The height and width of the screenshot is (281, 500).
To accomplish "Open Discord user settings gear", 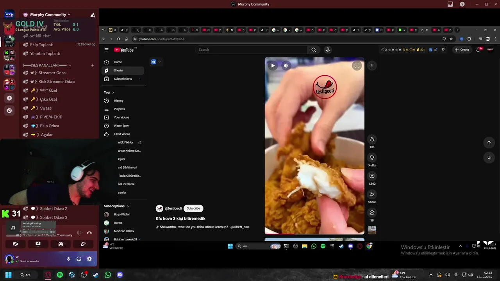I will click(89, 259).
